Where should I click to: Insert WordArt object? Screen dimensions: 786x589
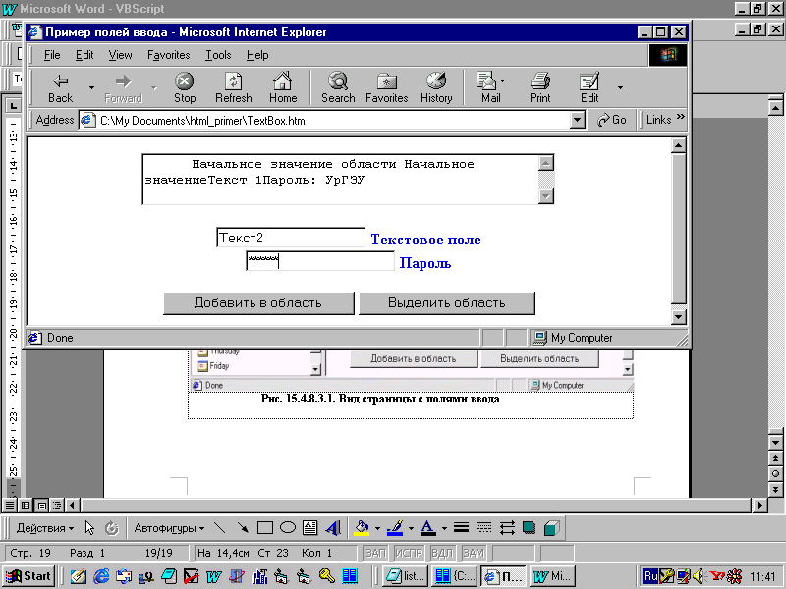pyautogui.click(x=333, y=528)
